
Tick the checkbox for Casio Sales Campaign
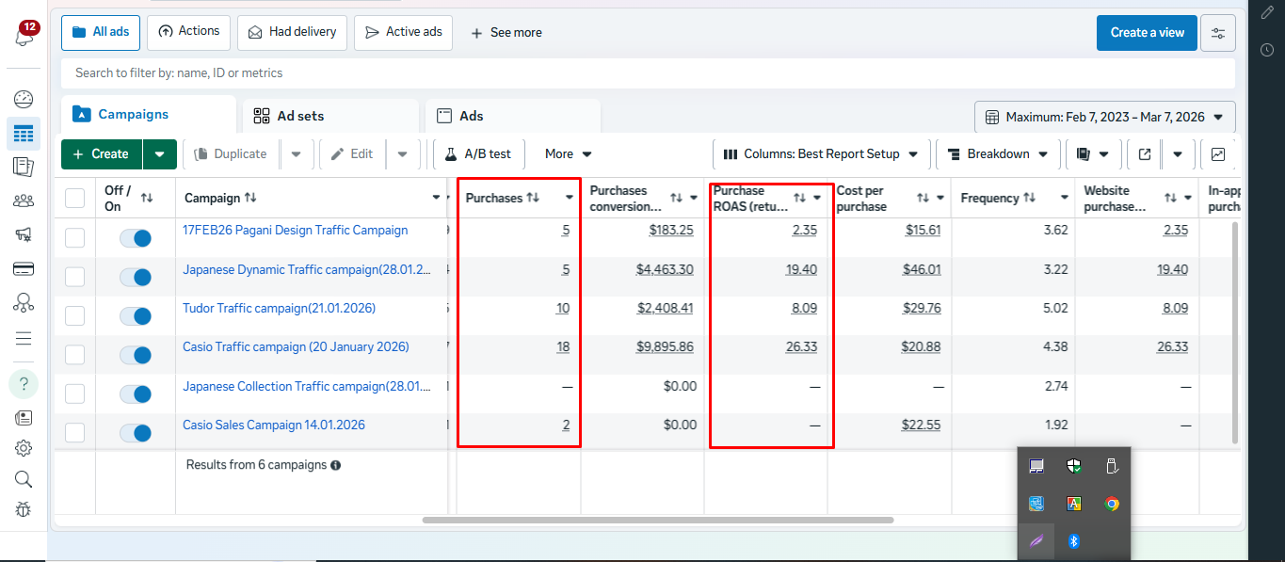coord(74,433)
